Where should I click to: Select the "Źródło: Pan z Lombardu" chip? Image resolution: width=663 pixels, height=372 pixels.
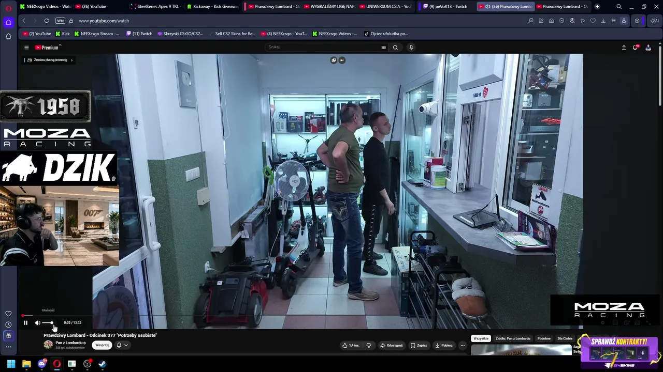513,338
